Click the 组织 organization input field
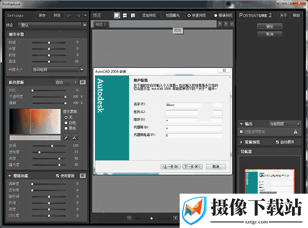The width and height of the screenshot is (308, 228). (194, 120)
